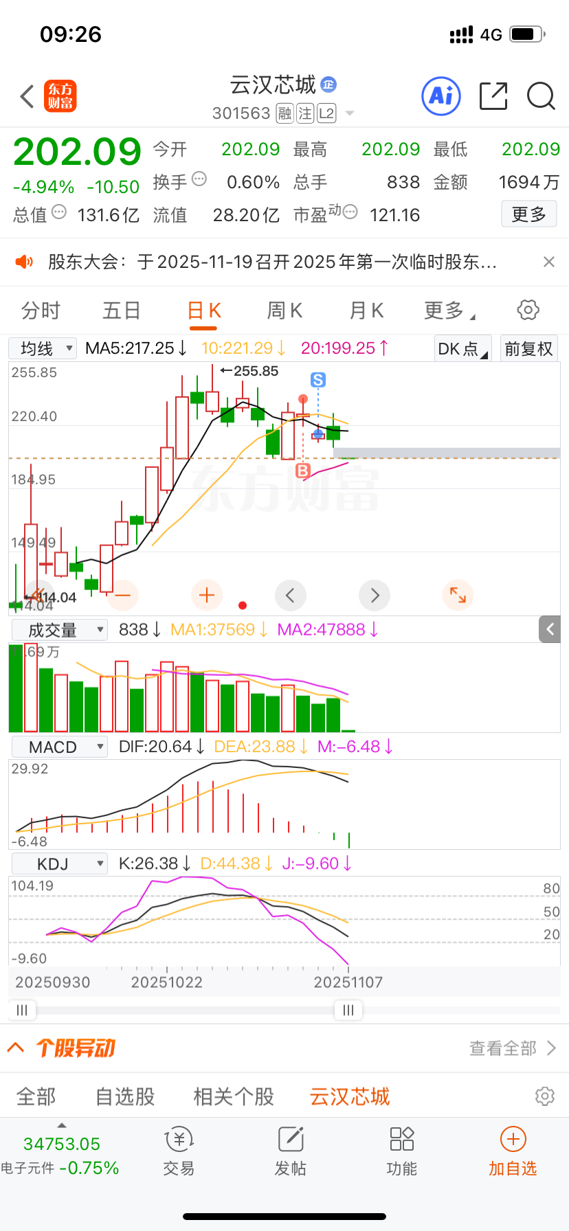Tap info icon beside 换手

click(x=199, y=179)
